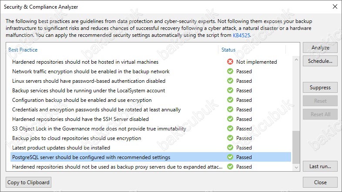Click Passed icon for Linux servers row
This screenshot has width=342, height=192.
[x=230, y=81]
